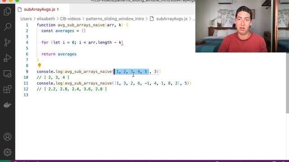This screenshot has height=162, width=289.
Task: Click line number 13 in the gutter
Action: pos(26,95)
